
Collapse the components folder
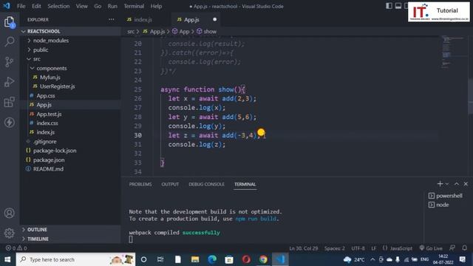pos(70,68)
